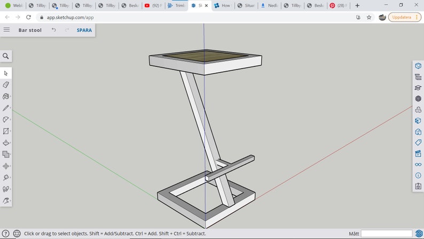Image resolution: width=424 pixels, height=239 pixels.
Task: Open the Instructor graduation-cap panel
Action: (418, 88)
